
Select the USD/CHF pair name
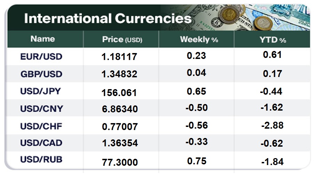coord(41,126)
